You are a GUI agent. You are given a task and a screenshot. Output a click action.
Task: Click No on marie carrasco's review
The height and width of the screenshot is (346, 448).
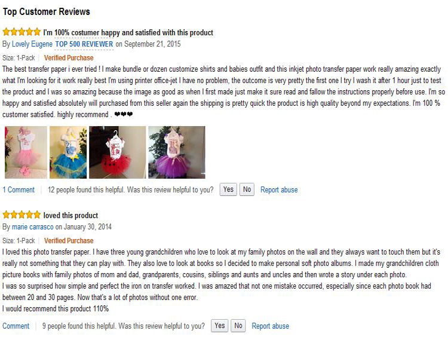[x=238, y=326]
